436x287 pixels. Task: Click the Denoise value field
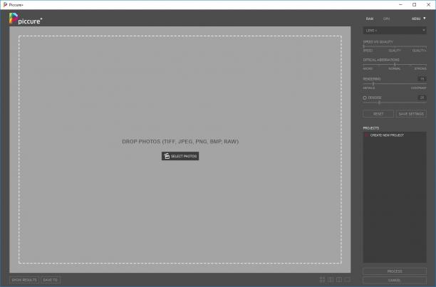tap(422, 98)
